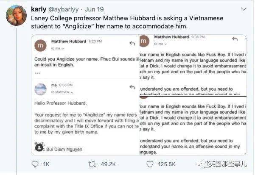Click the 'm' avatar in the 9:04 PM email
This screenshot has height=175, width=255.
click(x=144, y=41)
